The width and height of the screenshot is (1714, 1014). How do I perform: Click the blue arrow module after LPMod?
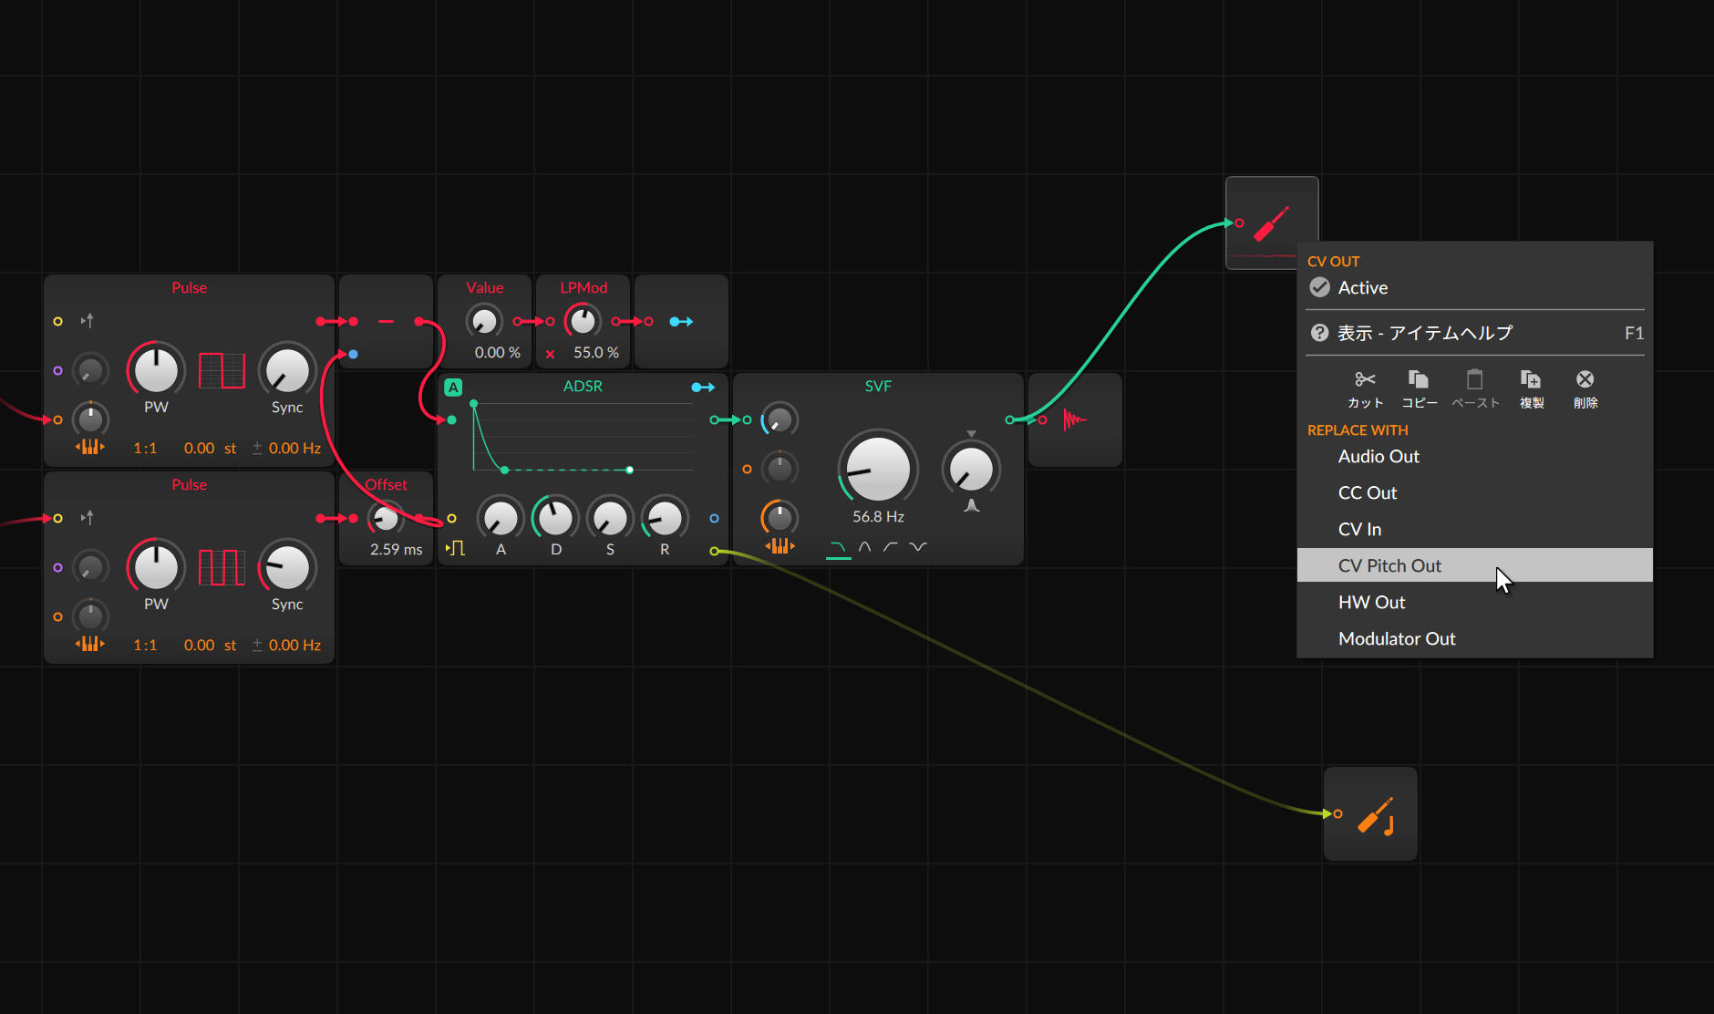[681, 322]
